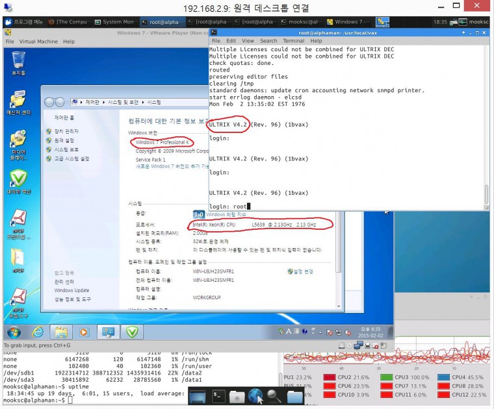Open 고급 시스템 설정 link
The image size is (494, 409).
click(71, 158)
